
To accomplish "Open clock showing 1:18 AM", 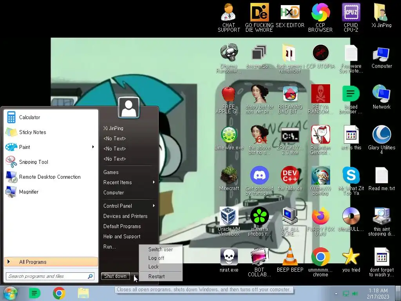I will (x=378, y=294).
